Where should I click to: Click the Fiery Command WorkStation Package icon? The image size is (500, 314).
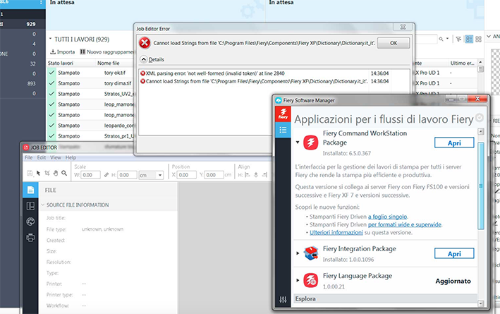click(310, 143)
